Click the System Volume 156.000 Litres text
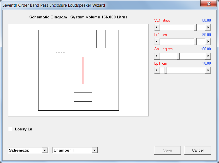219x163 pixels. (x=99, y=17)
